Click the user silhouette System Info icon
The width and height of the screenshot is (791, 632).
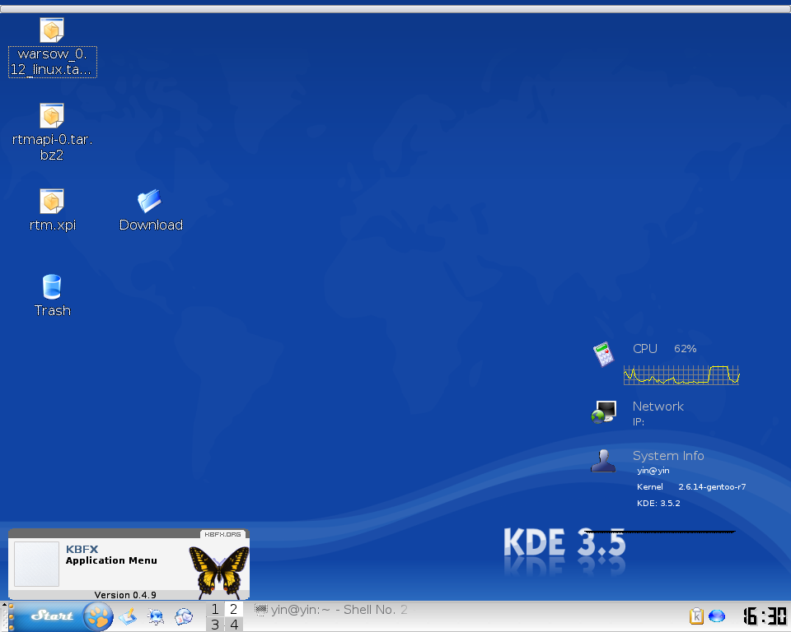tap(603, 461)
